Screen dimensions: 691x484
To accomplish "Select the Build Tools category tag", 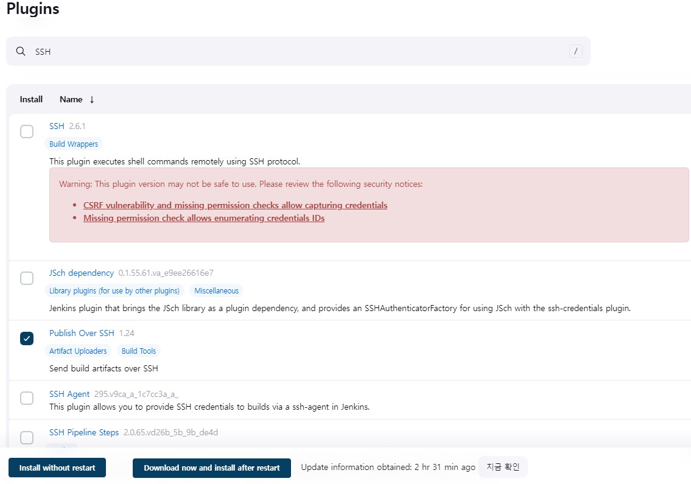I will pyautogui.click(x=139, y=351).
